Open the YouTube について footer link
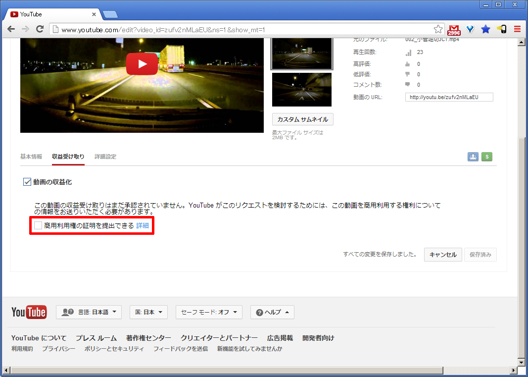This screenshot has width=528, height=377. click(x=39, y=338)
